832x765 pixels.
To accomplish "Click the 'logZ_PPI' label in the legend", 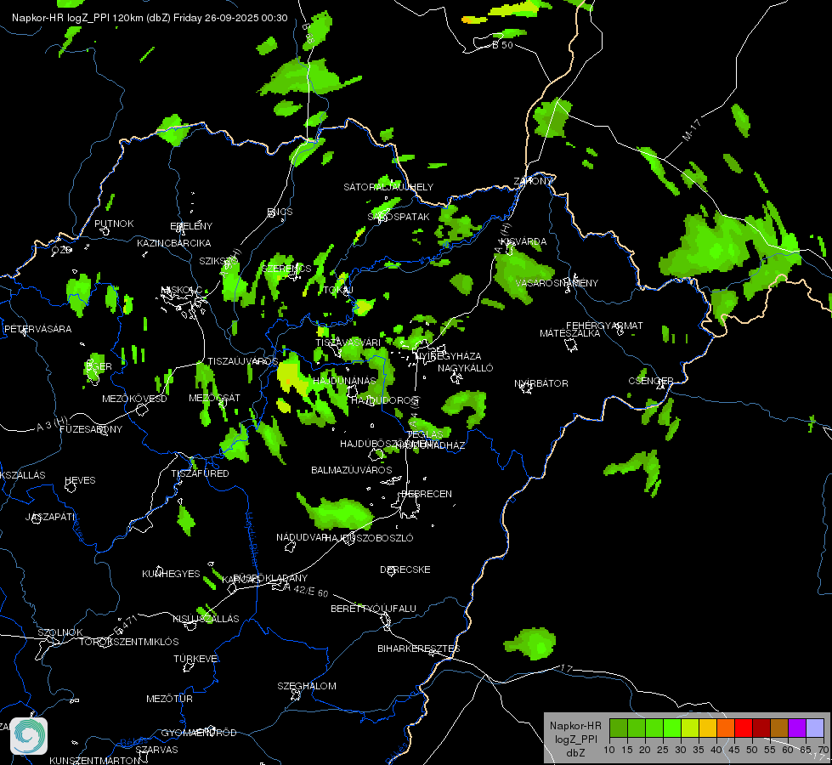I will [575, 739].
